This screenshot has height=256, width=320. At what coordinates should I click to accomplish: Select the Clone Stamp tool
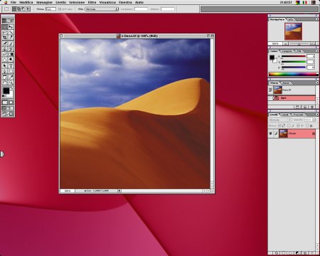5,49
